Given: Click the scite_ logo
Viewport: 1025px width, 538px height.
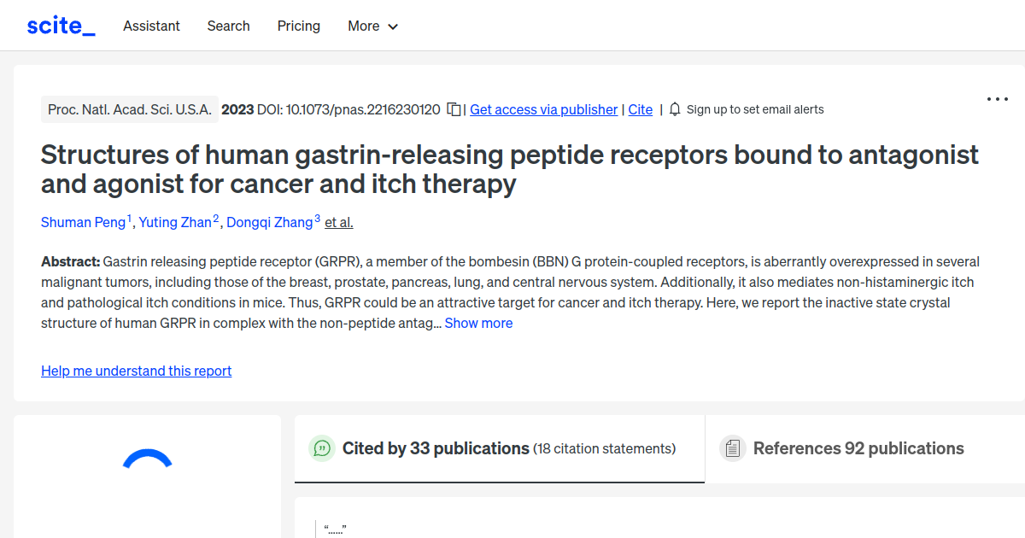Looking at the screenshot, I should coord(60,25).
